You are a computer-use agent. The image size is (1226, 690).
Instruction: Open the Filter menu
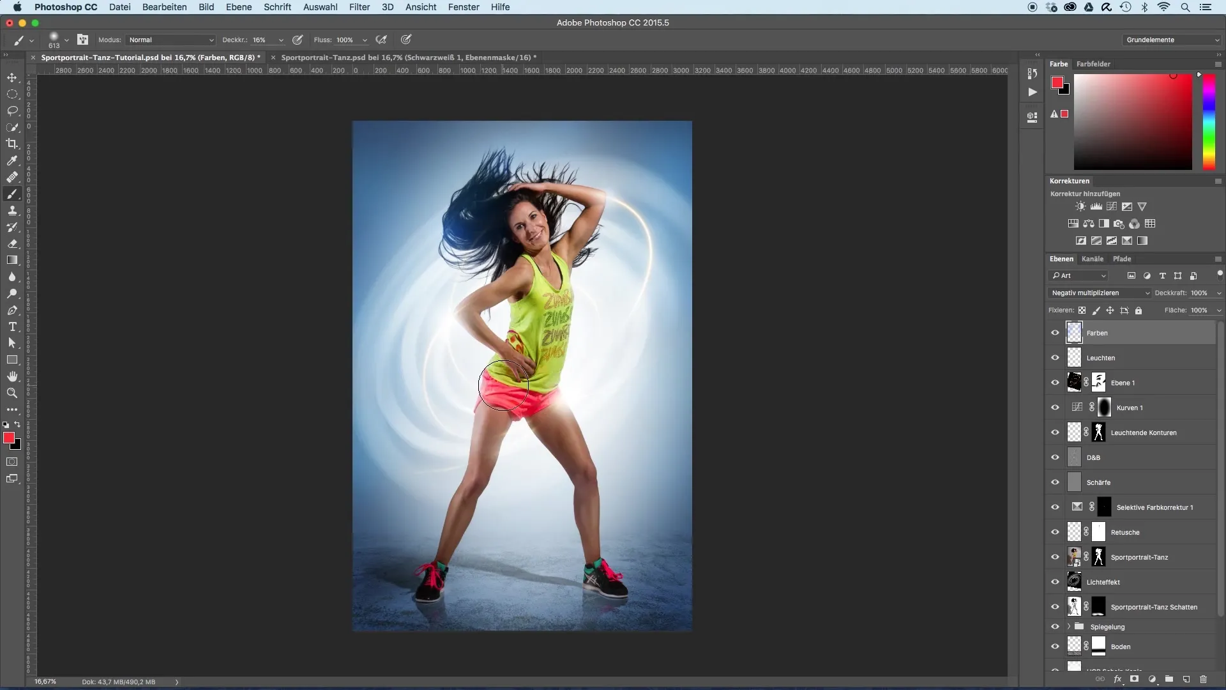[359, 7]
